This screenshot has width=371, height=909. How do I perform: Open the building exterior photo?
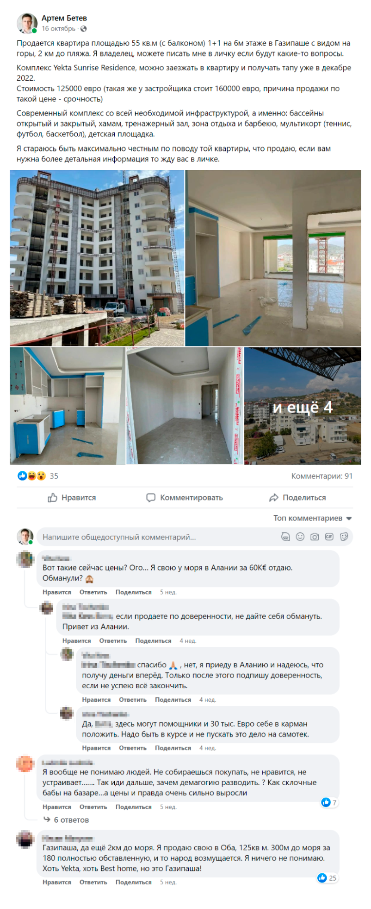[x=97, y=258]
